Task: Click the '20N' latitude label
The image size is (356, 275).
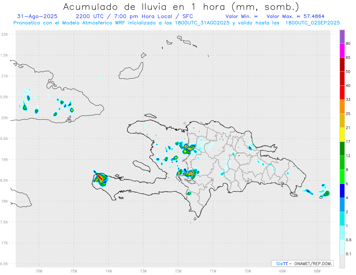Action: 5,118
